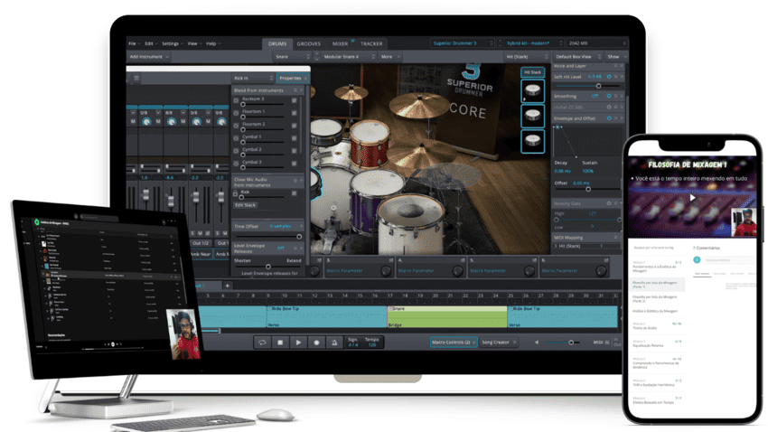This screenshot has width=768, height=432.
Task: Stop playback with the stop button
Action: click(x=280, y=343)
